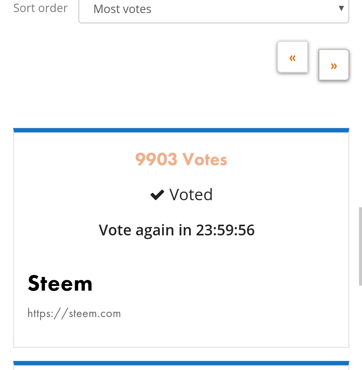Go to previous page with « button
Image resolution: width=362 pixels, height=370 pixels.
(292, 58)
